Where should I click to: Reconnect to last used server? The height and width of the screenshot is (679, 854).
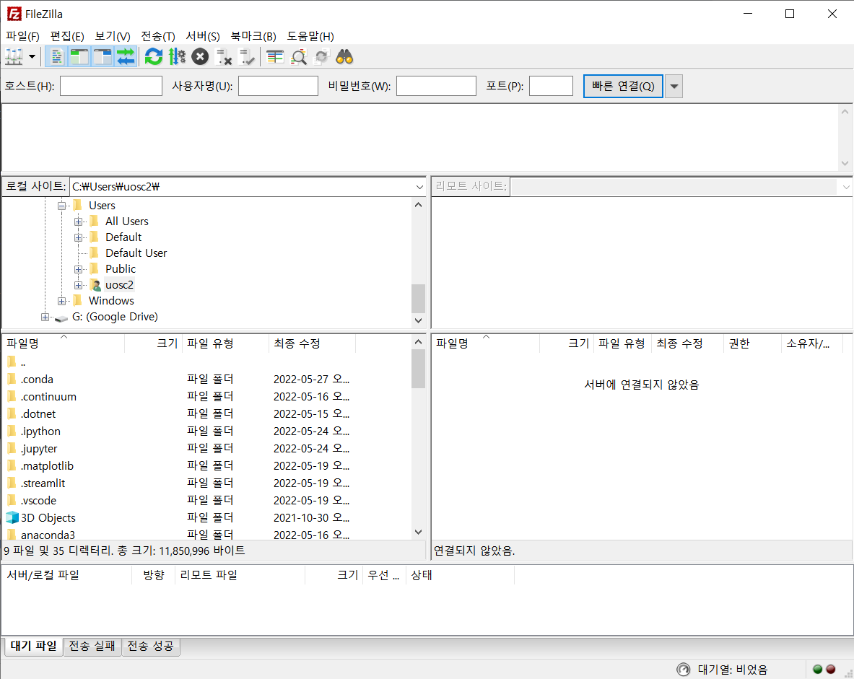[x=247, y=56]
